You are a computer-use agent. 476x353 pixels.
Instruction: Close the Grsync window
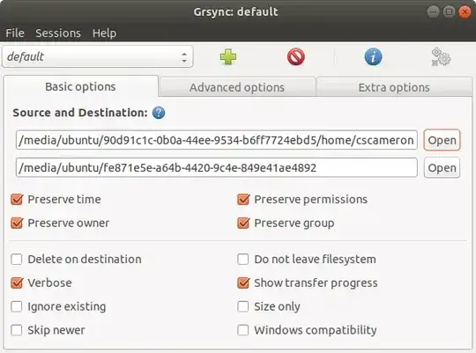click(x=465, y=11)
